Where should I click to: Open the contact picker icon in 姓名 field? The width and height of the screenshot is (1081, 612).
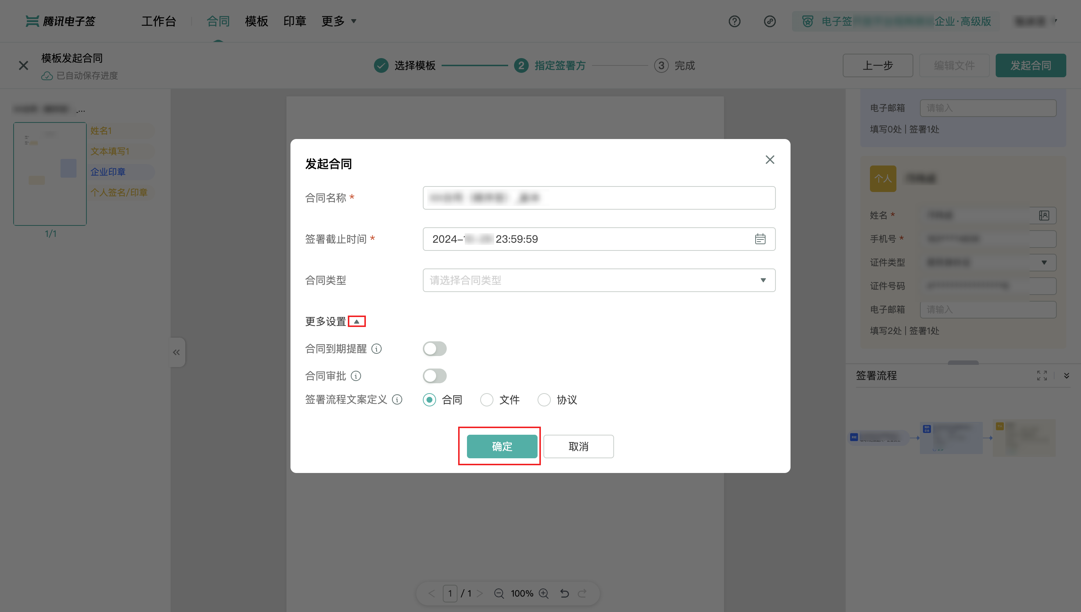pyautogui.click(x=1044, y=216)
